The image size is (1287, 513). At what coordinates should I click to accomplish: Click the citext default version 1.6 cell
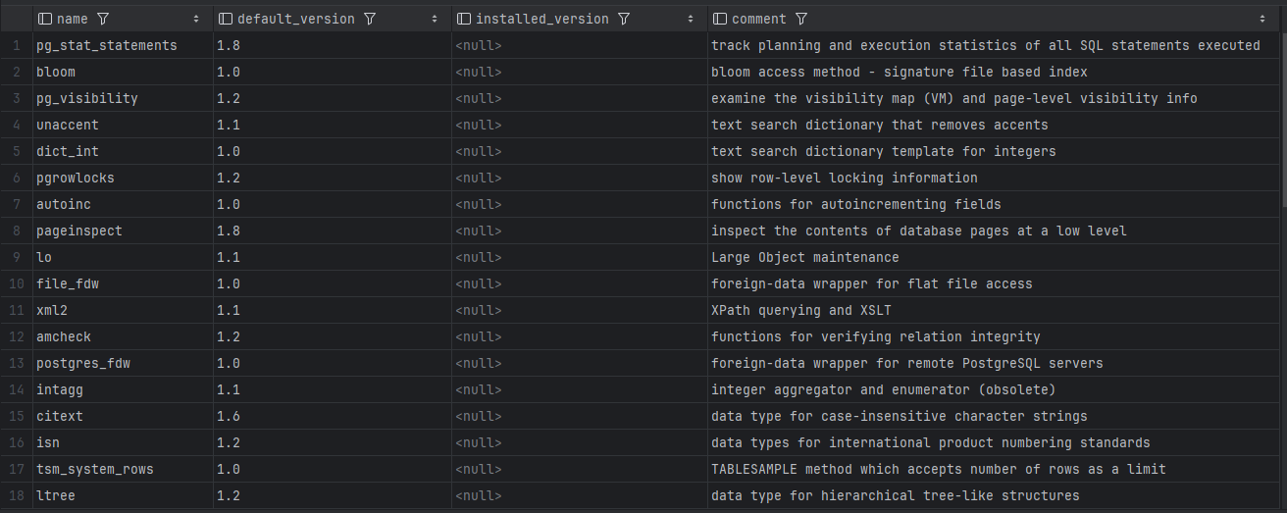228,416
